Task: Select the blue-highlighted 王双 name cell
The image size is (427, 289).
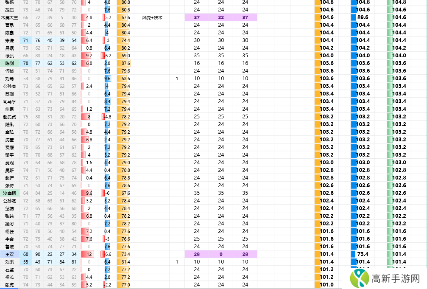Action: coord(9,254)
